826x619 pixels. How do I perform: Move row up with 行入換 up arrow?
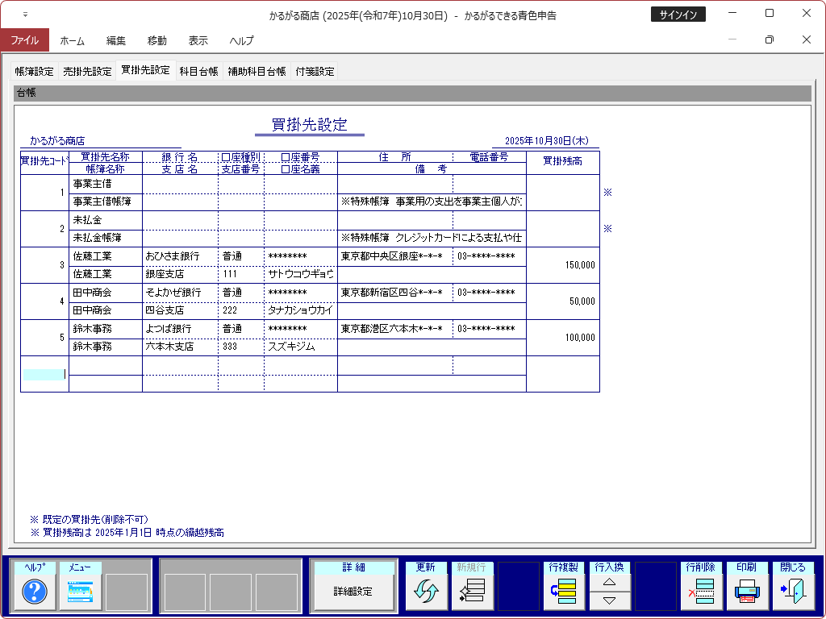tap(610, 582)
